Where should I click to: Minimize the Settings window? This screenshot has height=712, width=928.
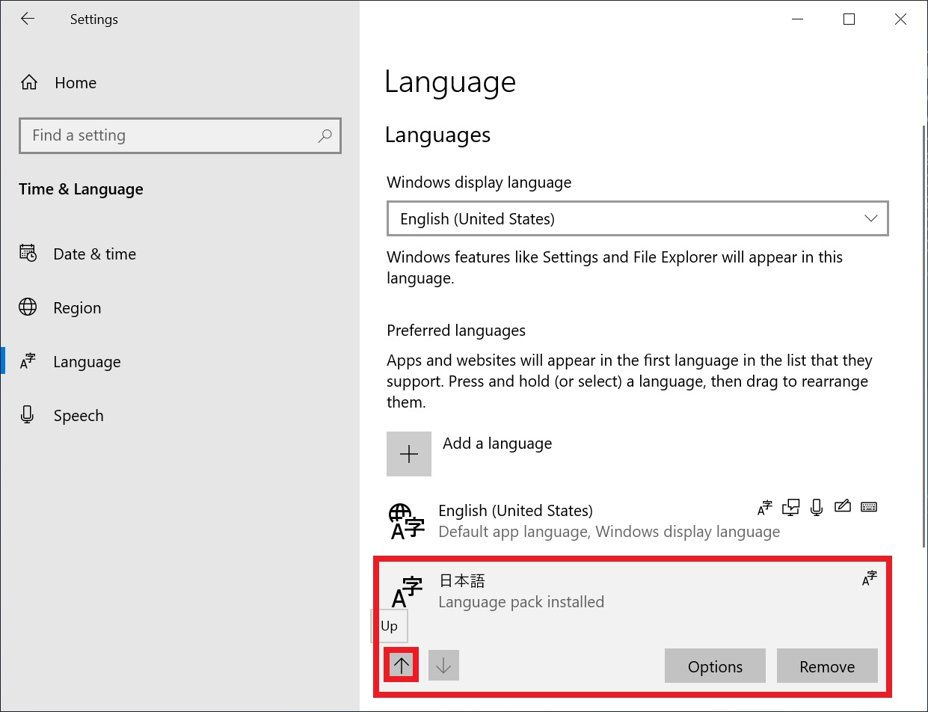click(x=797, y=19)
